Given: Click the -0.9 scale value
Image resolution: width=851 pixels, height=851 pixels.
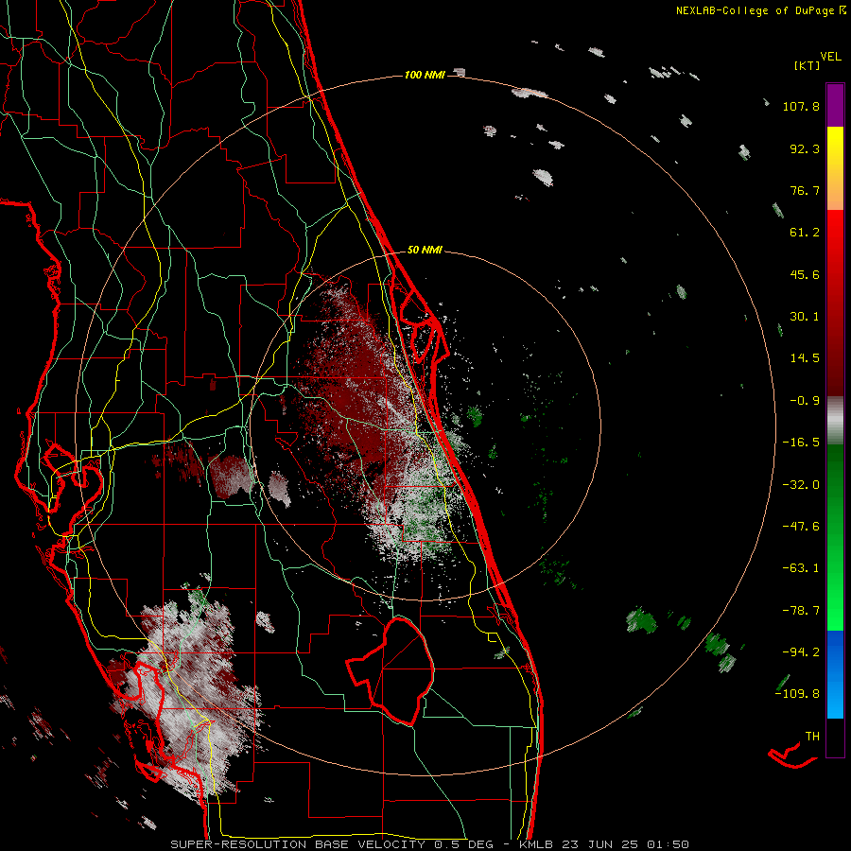Looking at the screenshot, I should [x=805, y=401].
